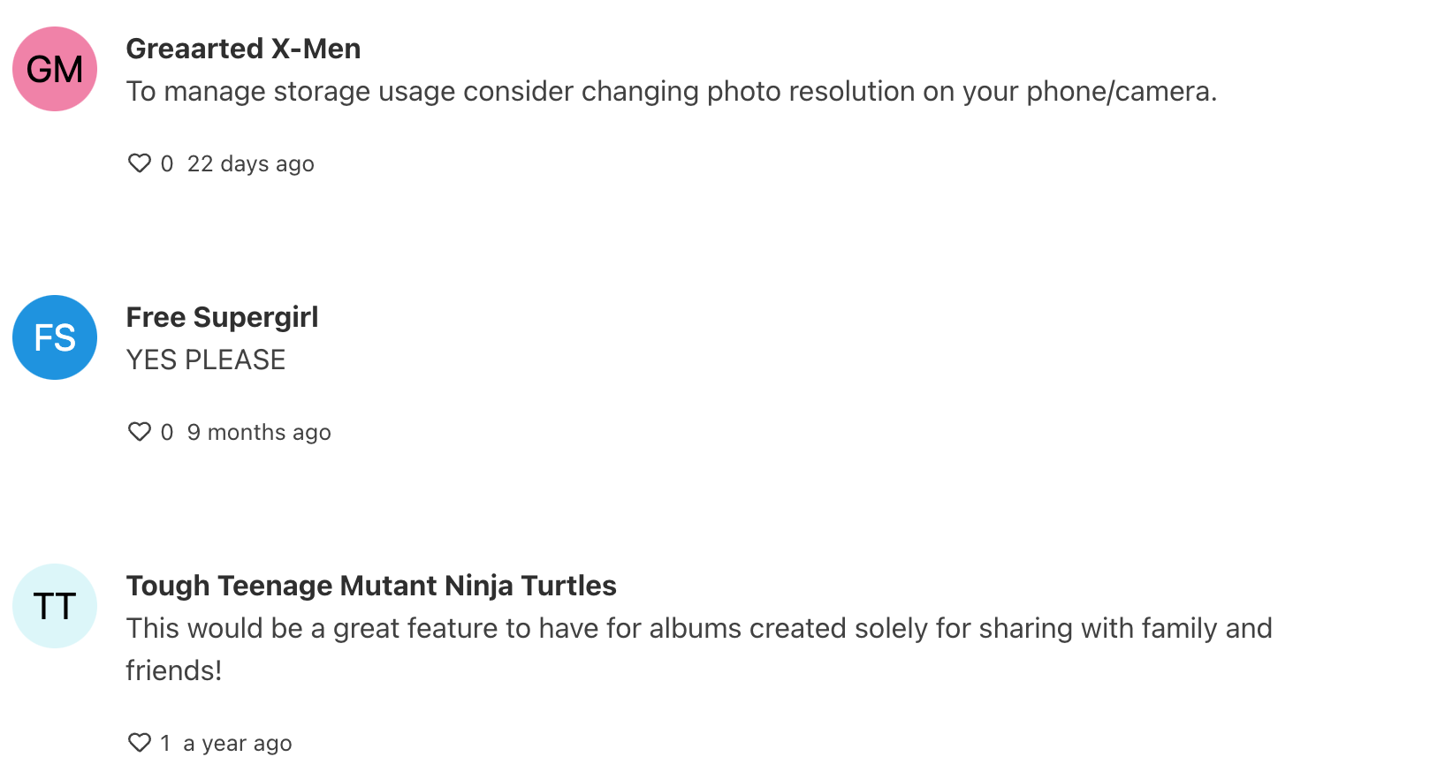1430x772 pixels.
Task: Click the light blue TT avatar bubble
Action: 54,606
